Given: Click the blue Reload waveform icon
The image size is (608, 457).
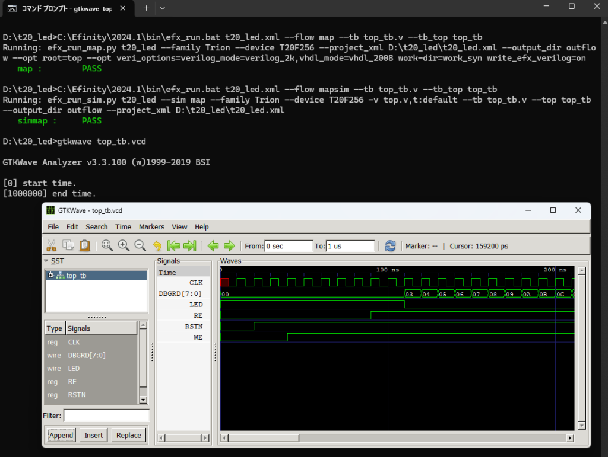Looking at the screenshot, I should (390, 246).
